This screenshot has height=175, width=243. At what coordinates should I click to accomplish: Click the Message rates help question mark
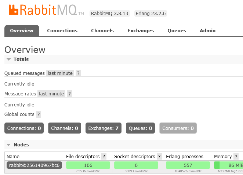coord(69,94)
